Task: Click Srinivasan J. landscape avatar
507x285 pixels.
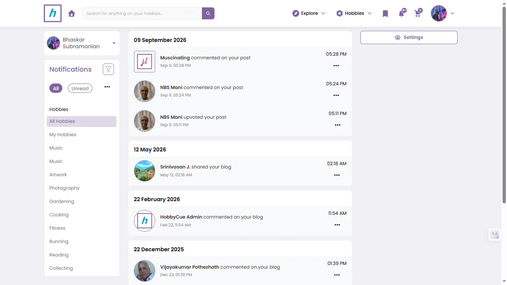Action: [144, 171]
